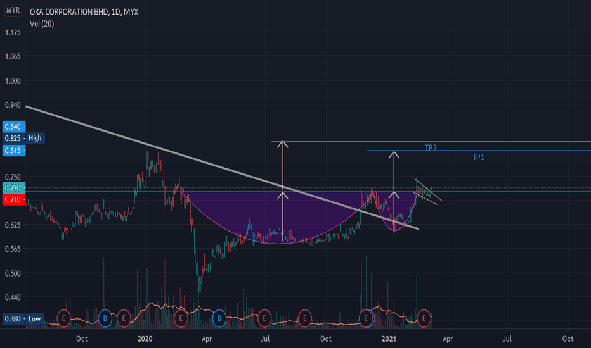Select the TP1 label text
This screenshot has height=348, width=591.
(x=478, y=158)
